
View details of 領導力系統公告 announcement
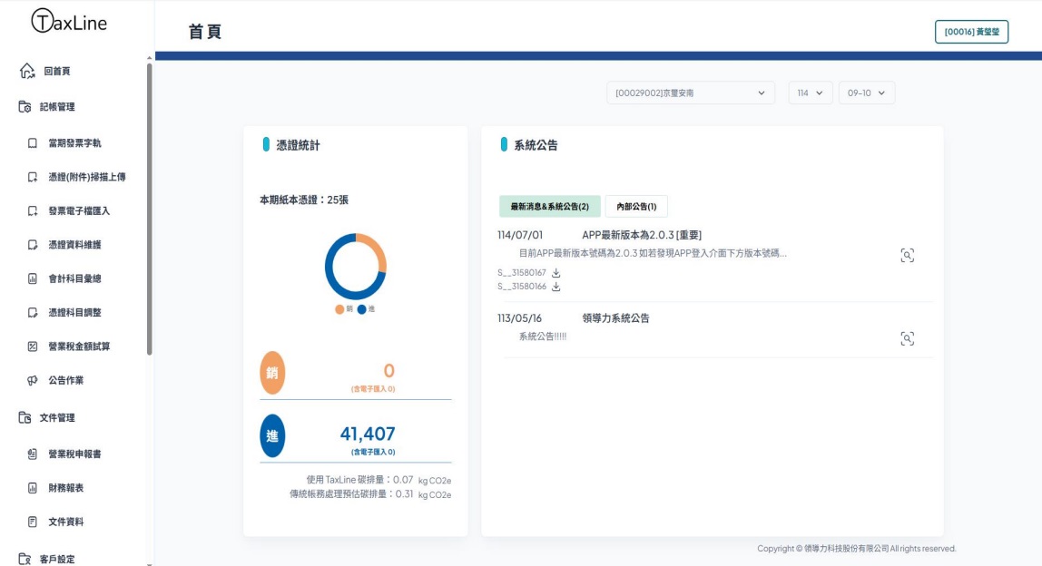(x=906, y=338)
